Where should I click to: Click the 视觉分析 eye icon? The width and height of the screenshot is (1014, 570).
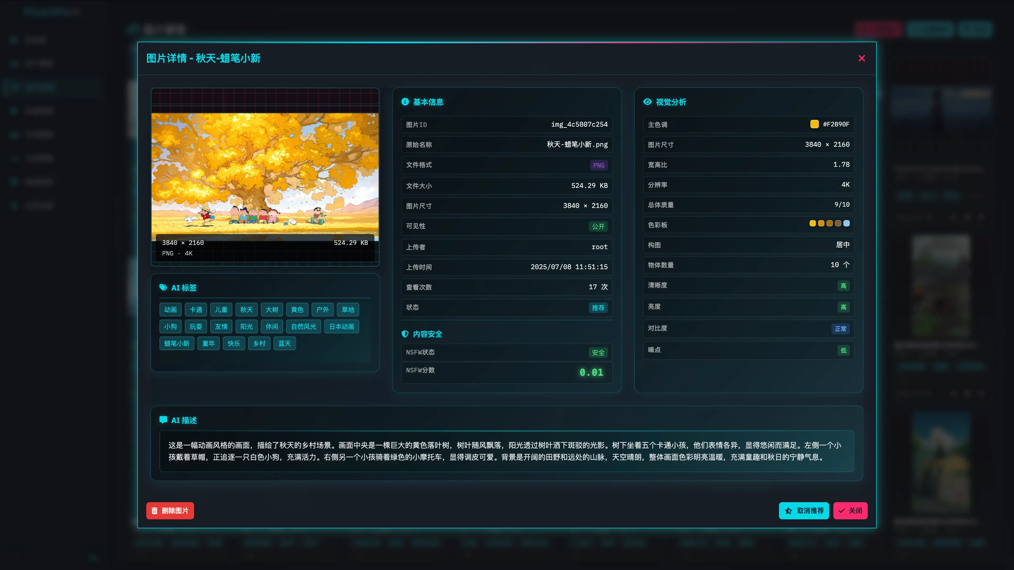647,102
